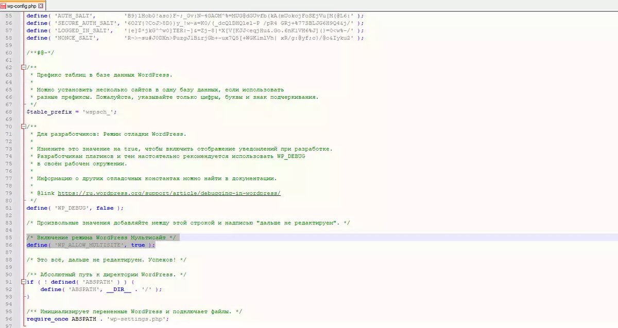This screenshot has height=328, width=618.
Task: Click line number 96 in the margin
Action: click(9, 319)
